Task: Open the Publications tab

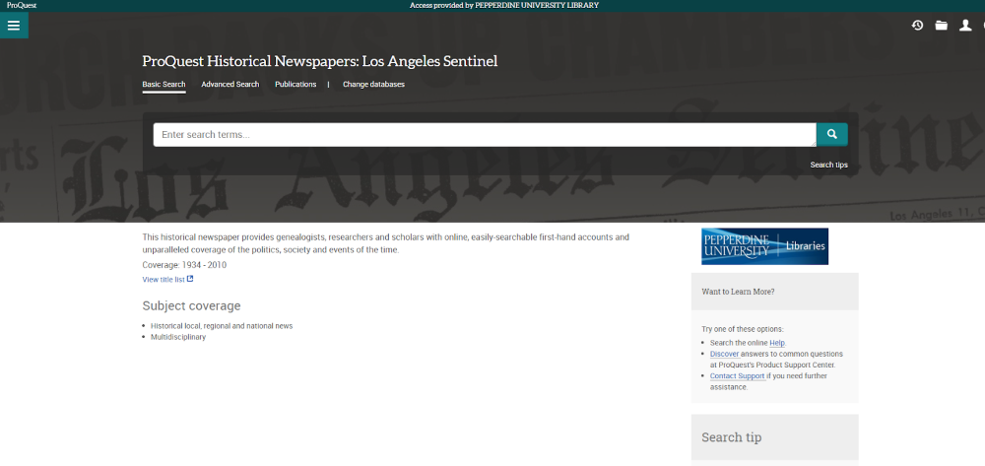Action: point(295,84)
